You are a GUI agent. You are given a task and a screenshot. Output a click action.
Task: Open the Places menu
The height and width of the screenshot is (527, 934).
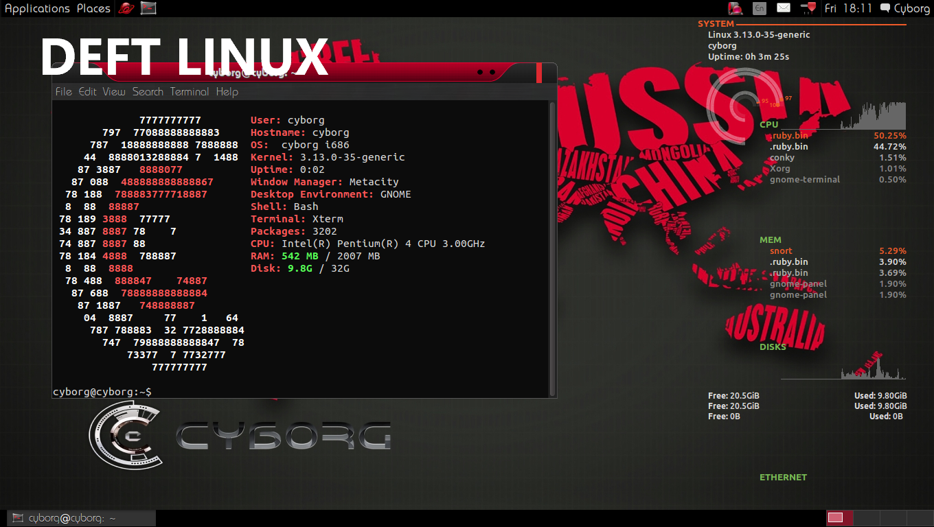(93, 8)
